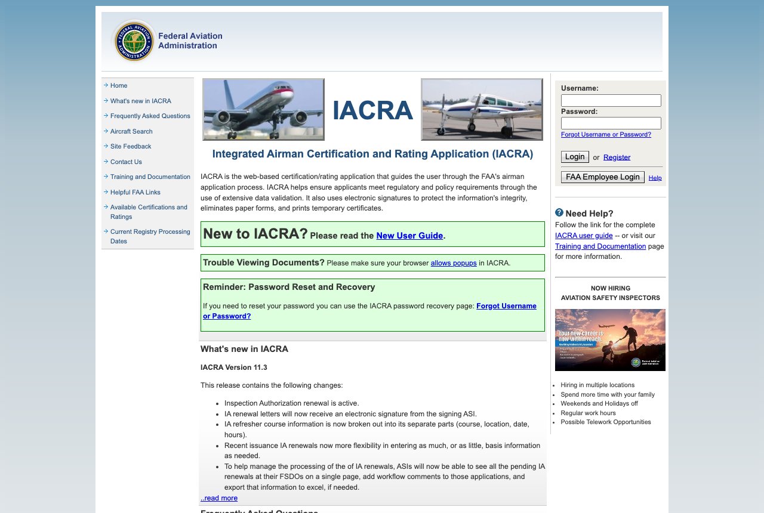The width and height of the screenshot is (764, 513).
Task: Click the Need Help question mark icon
Action: click(559, 212)
